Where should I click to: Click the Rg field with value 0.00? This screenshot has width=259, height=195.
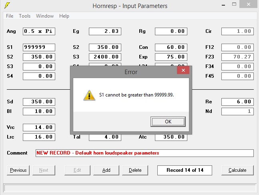[171, 31]
